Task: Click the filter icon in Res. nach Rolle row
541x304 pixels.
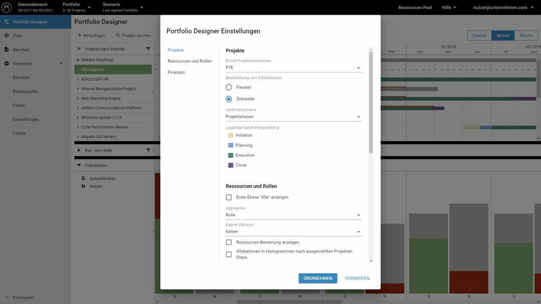Action: coord(148,150)
